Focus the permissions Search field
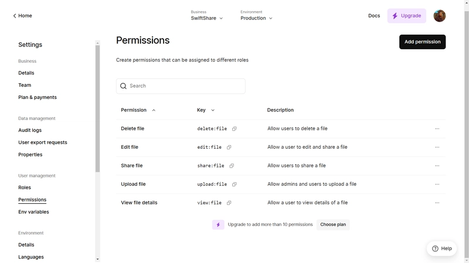The width and height of the screenshot is (469, 263). [x=181, y=86]
